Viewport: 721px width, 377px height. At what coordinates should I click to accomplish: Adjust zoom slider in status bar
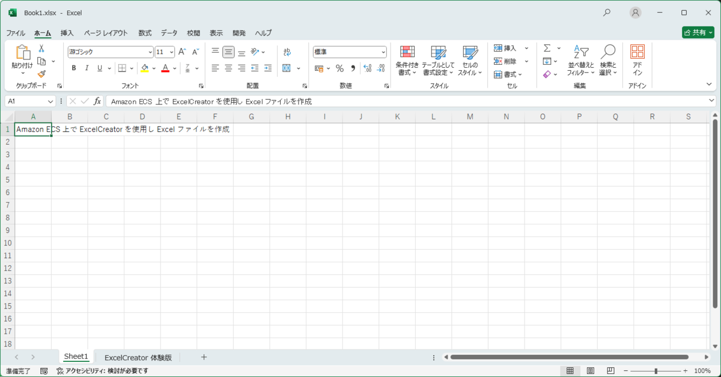coord(656,371)
